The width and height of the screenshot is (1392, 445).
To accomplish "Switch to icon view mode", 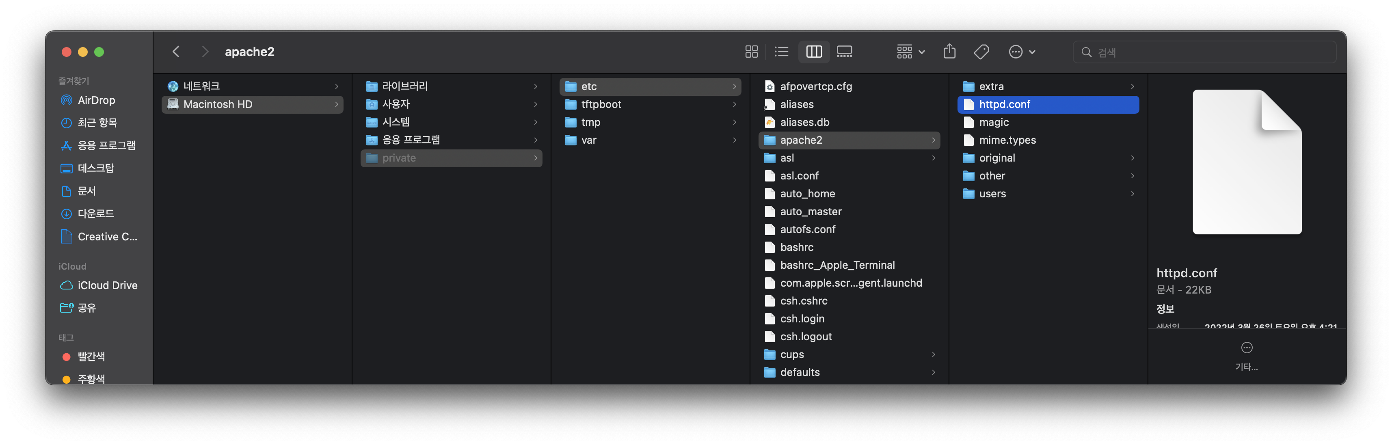I will 751,52.
